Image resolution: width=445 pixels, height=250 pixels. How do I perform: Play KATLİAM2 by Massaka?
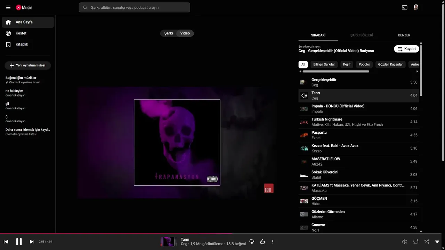359,188
